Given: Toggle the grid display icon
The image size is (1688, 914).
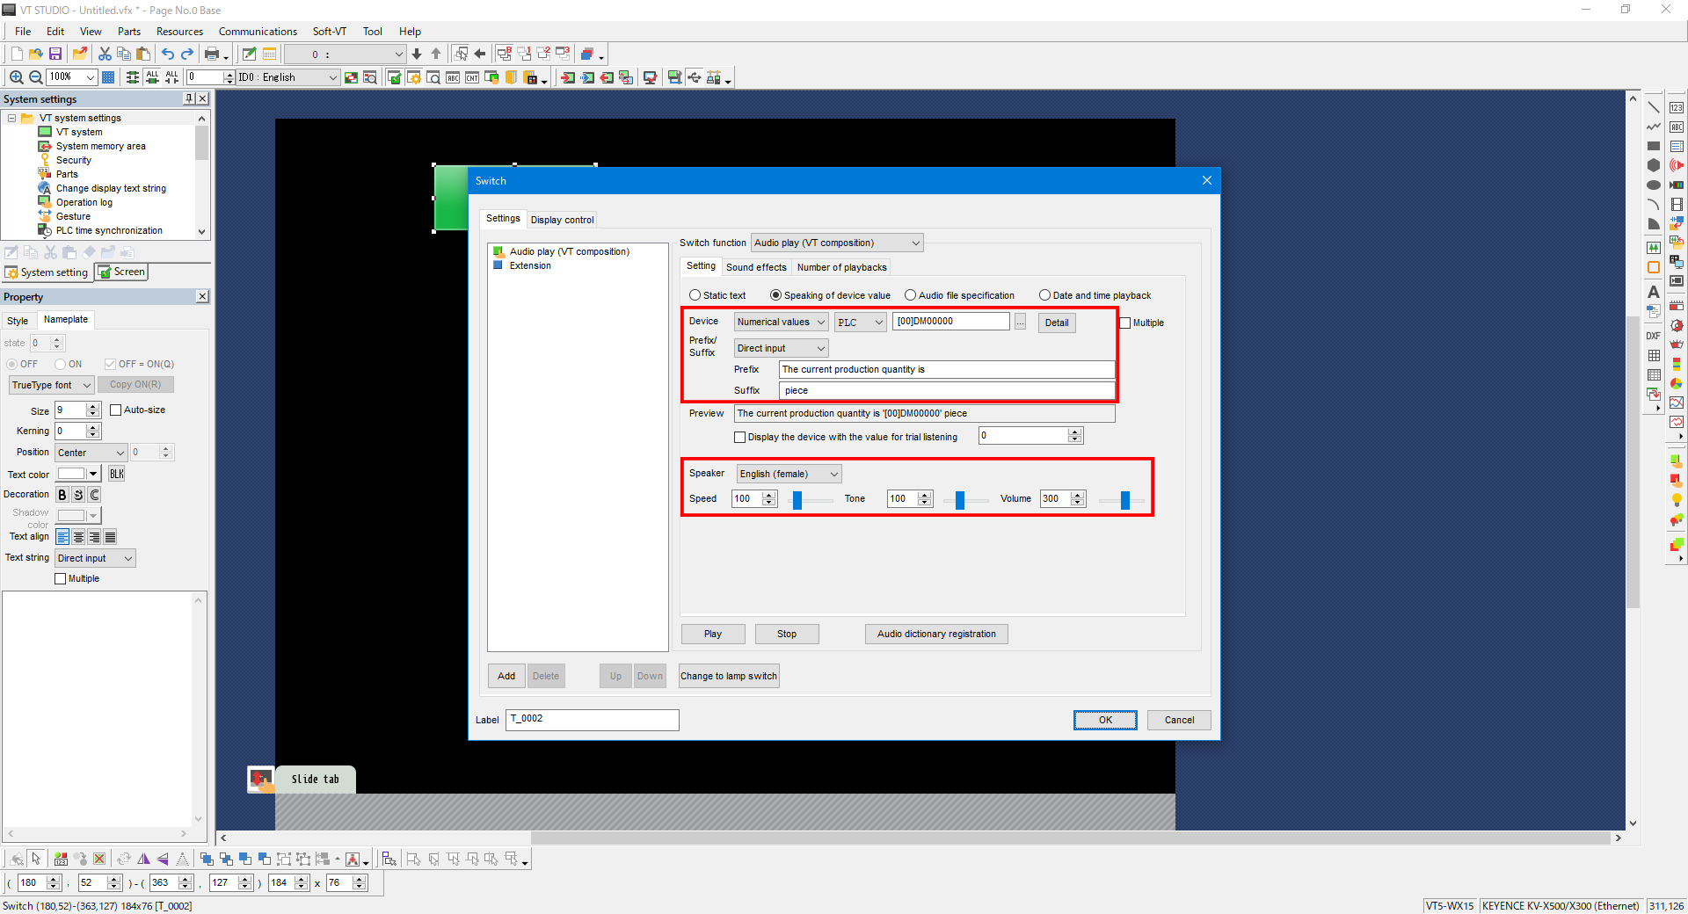Looking at the screenshot, I should pyautogui.click(x=108, y=77).
